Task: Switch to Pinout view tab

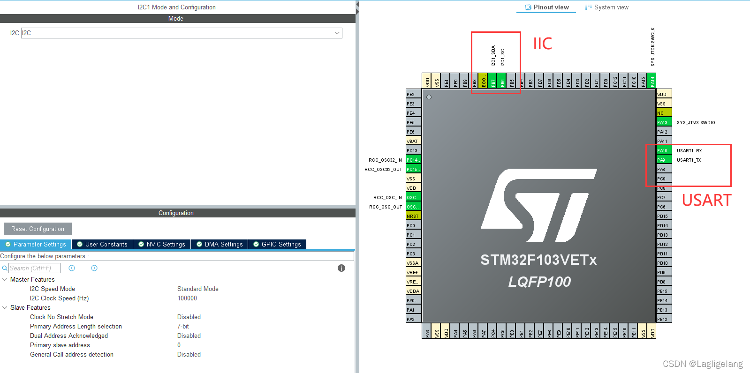Action: 546,7
